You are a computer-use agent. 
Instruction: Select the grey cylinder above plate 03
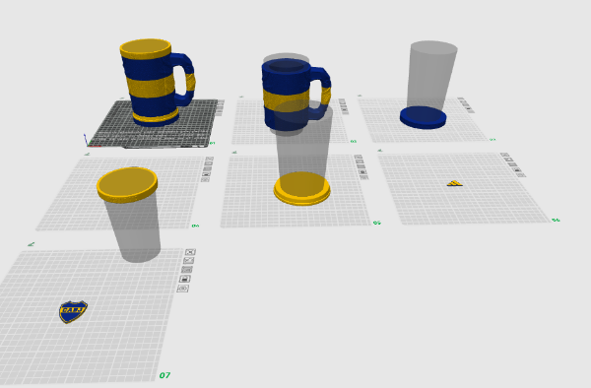(431, 76)
